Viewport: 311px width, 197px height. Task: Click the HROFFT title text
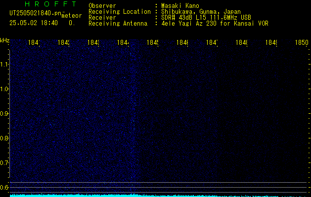coord(51,4)
